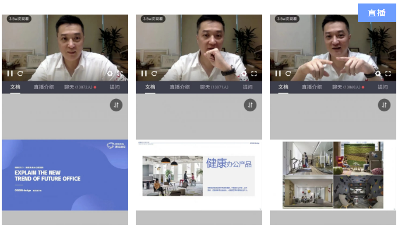Pause the middle live stream video
The width and height of the screenshot is (398, 226).
[x=144, y=73]
